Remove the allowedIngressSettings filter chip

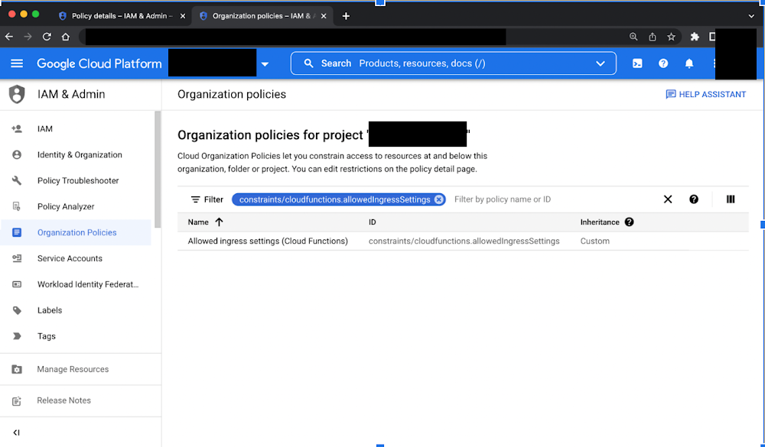pos(438,199)
